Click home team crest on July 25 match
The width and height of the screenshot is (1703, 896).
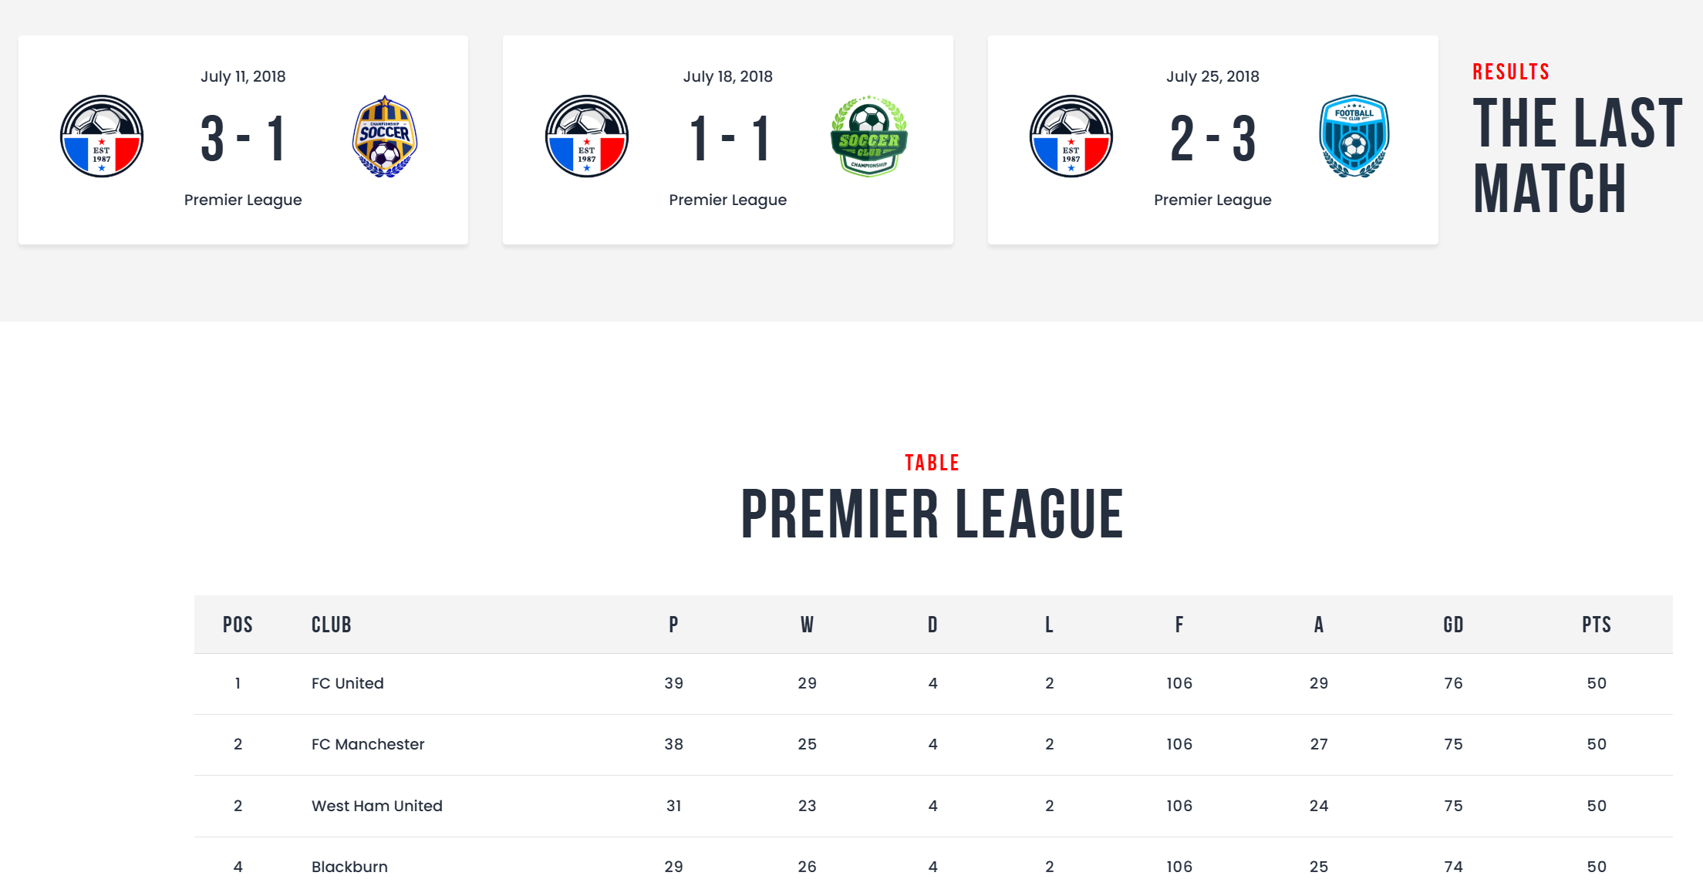(x=1071, y=136)
